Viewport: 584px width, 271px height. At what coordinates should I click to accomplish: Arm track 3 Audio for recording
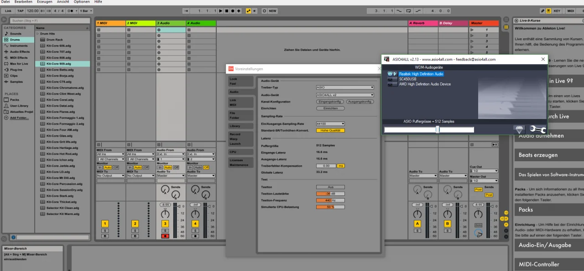coord(165,236)
